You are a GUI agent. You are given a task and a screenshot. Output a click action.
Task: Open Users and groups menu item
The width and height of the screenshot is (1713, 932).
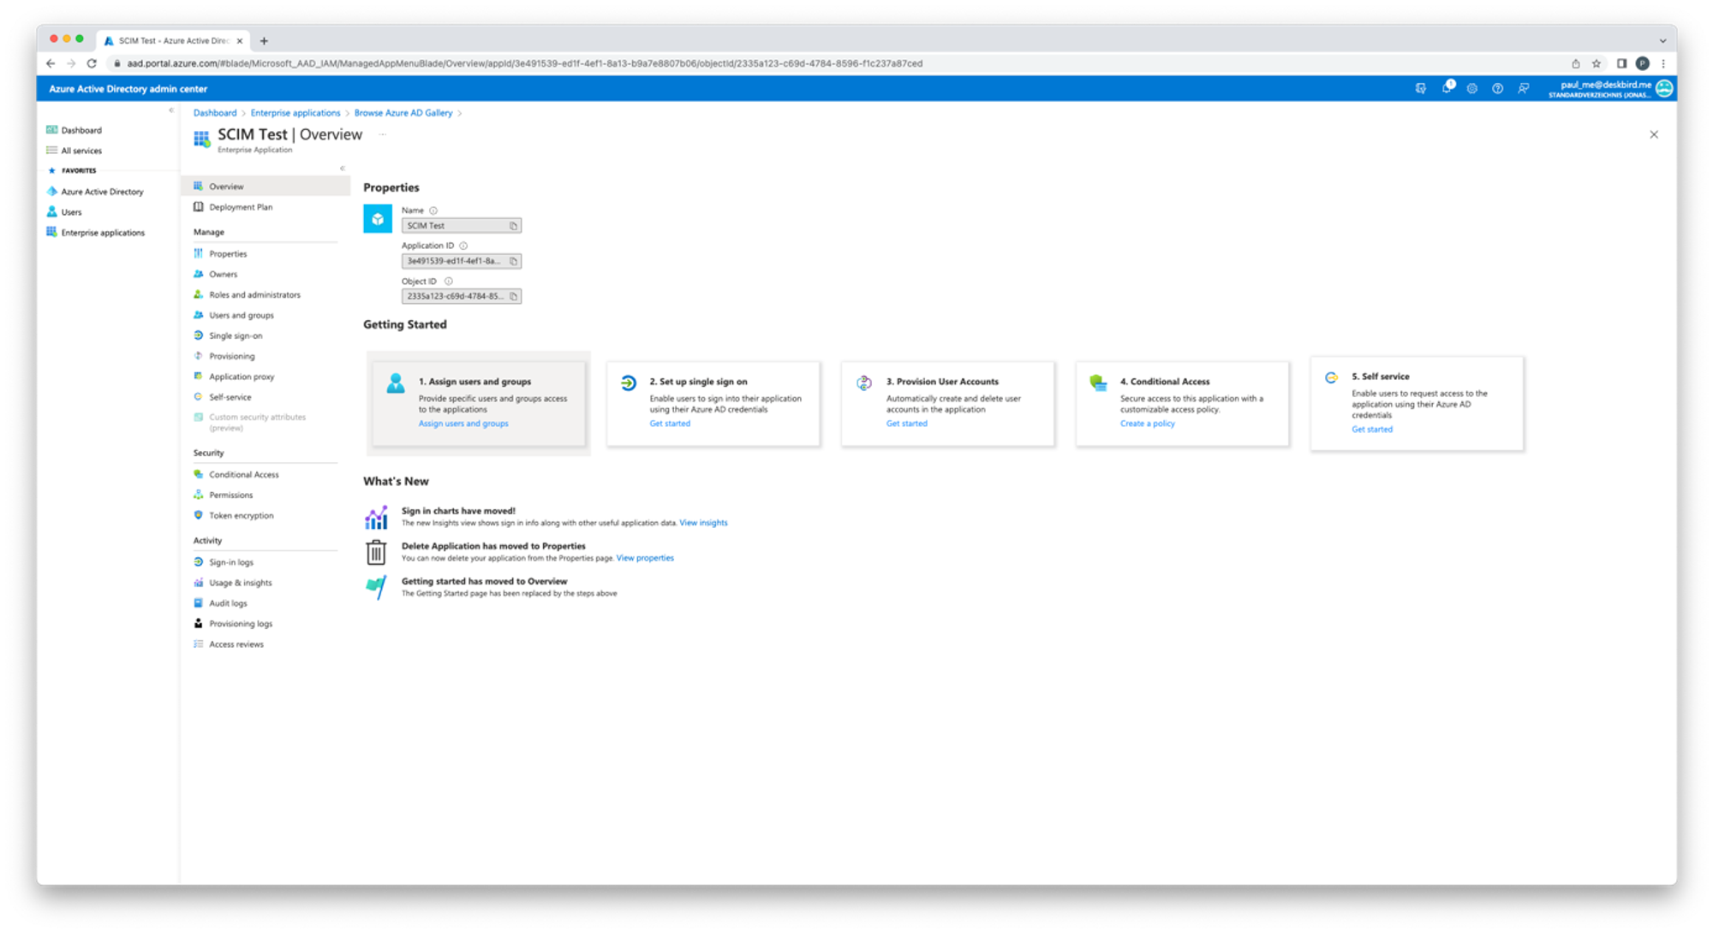[242, 315]
